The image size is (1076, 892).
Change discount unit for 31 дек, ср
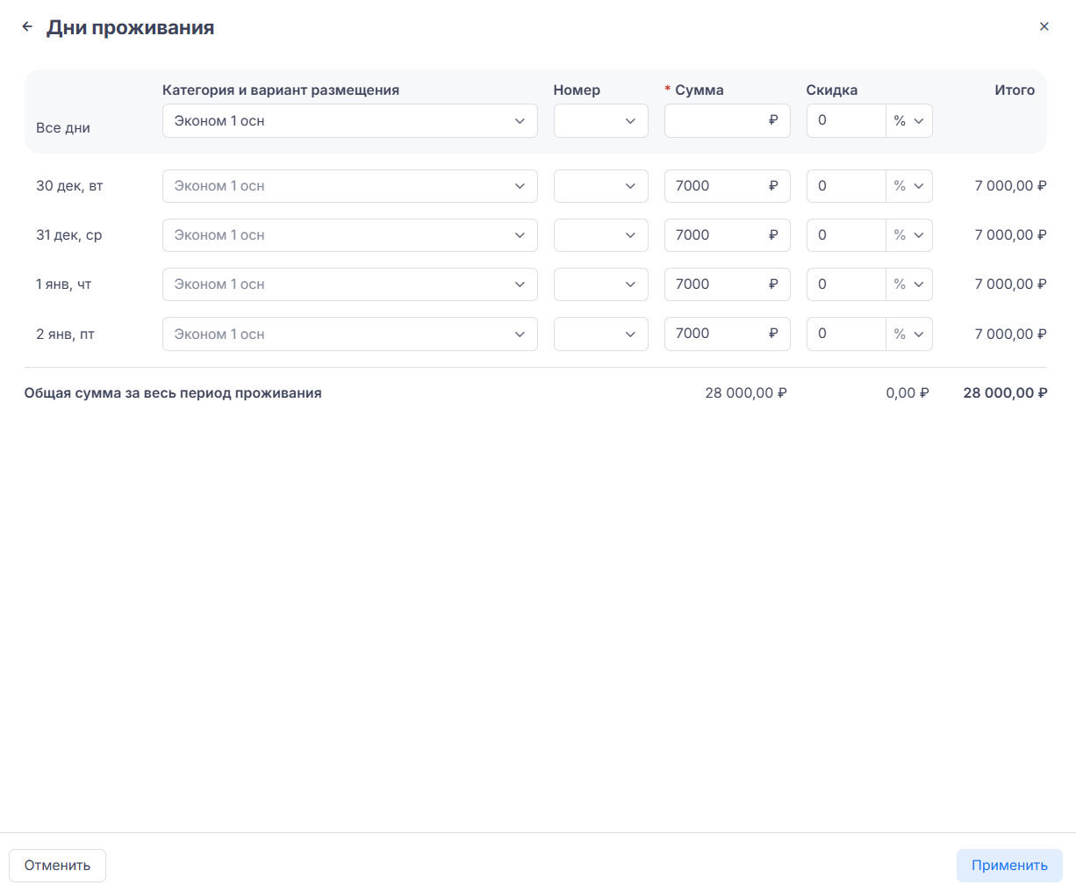(x=908, y=235)
